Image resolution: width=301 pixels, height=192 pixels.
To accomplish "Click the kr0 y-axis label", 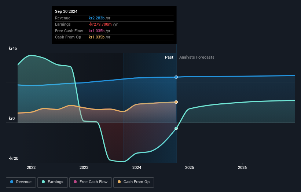I will click(12, 119).
